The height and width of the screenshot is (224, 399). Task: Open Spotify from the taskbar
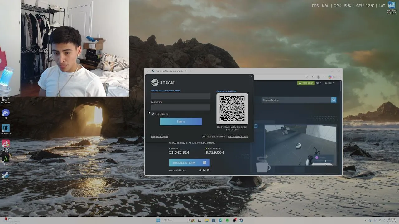(x=227, y=220)
